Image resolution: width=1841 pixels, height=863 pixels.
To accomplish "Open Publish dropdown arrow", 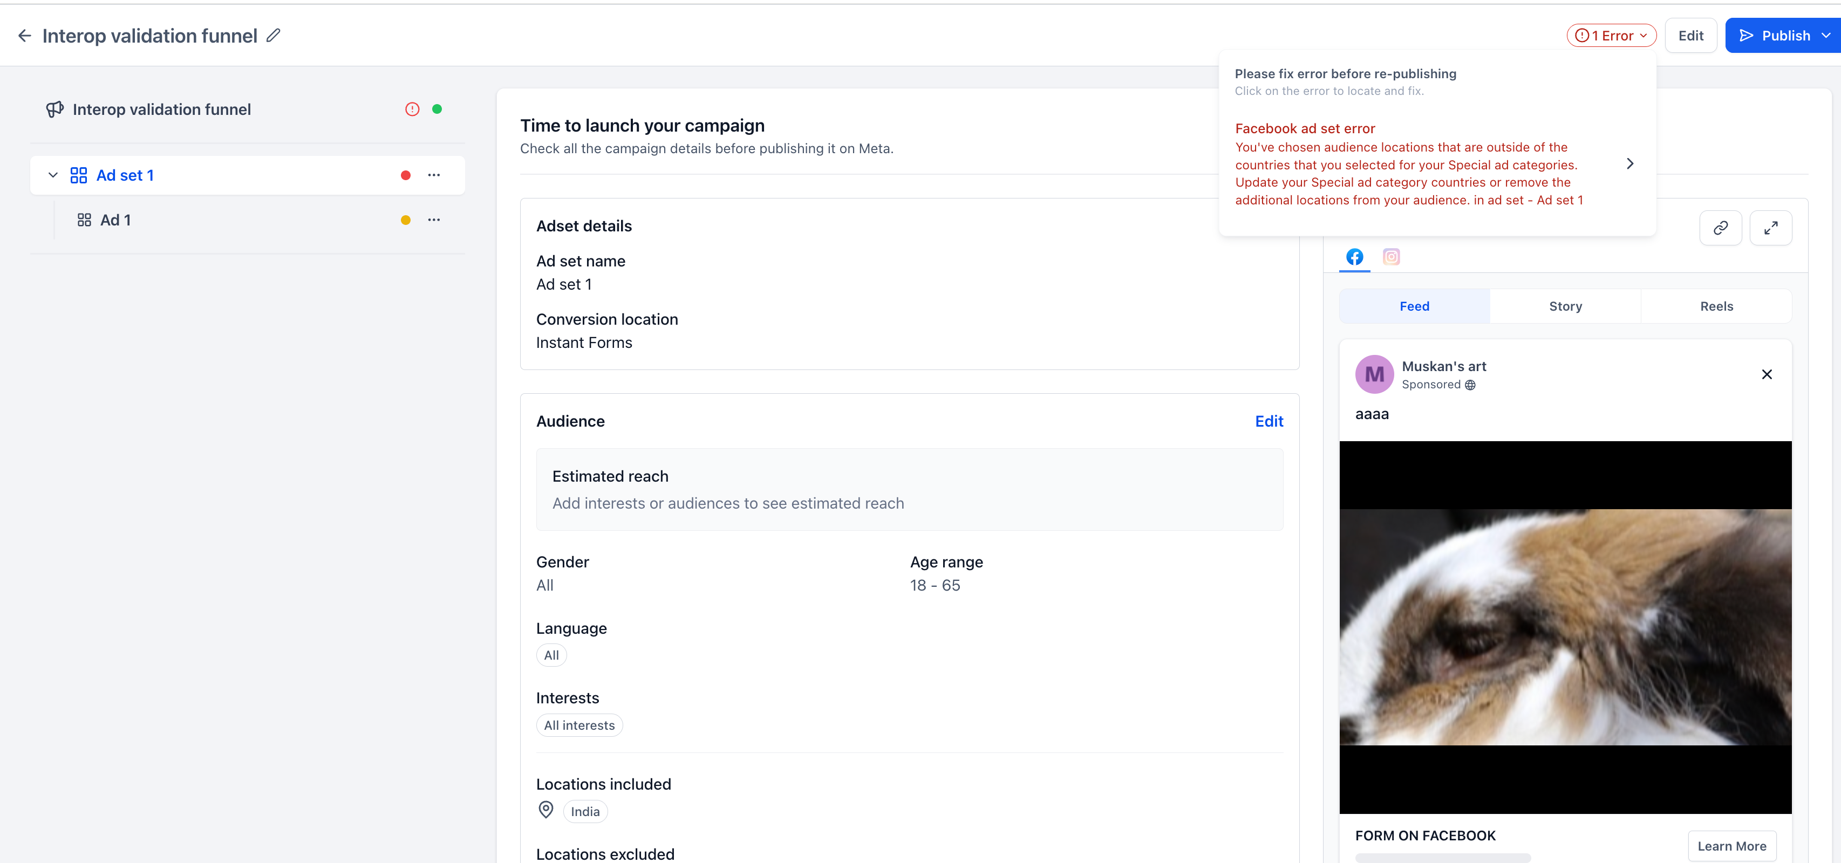I will tap(1825, 36).
